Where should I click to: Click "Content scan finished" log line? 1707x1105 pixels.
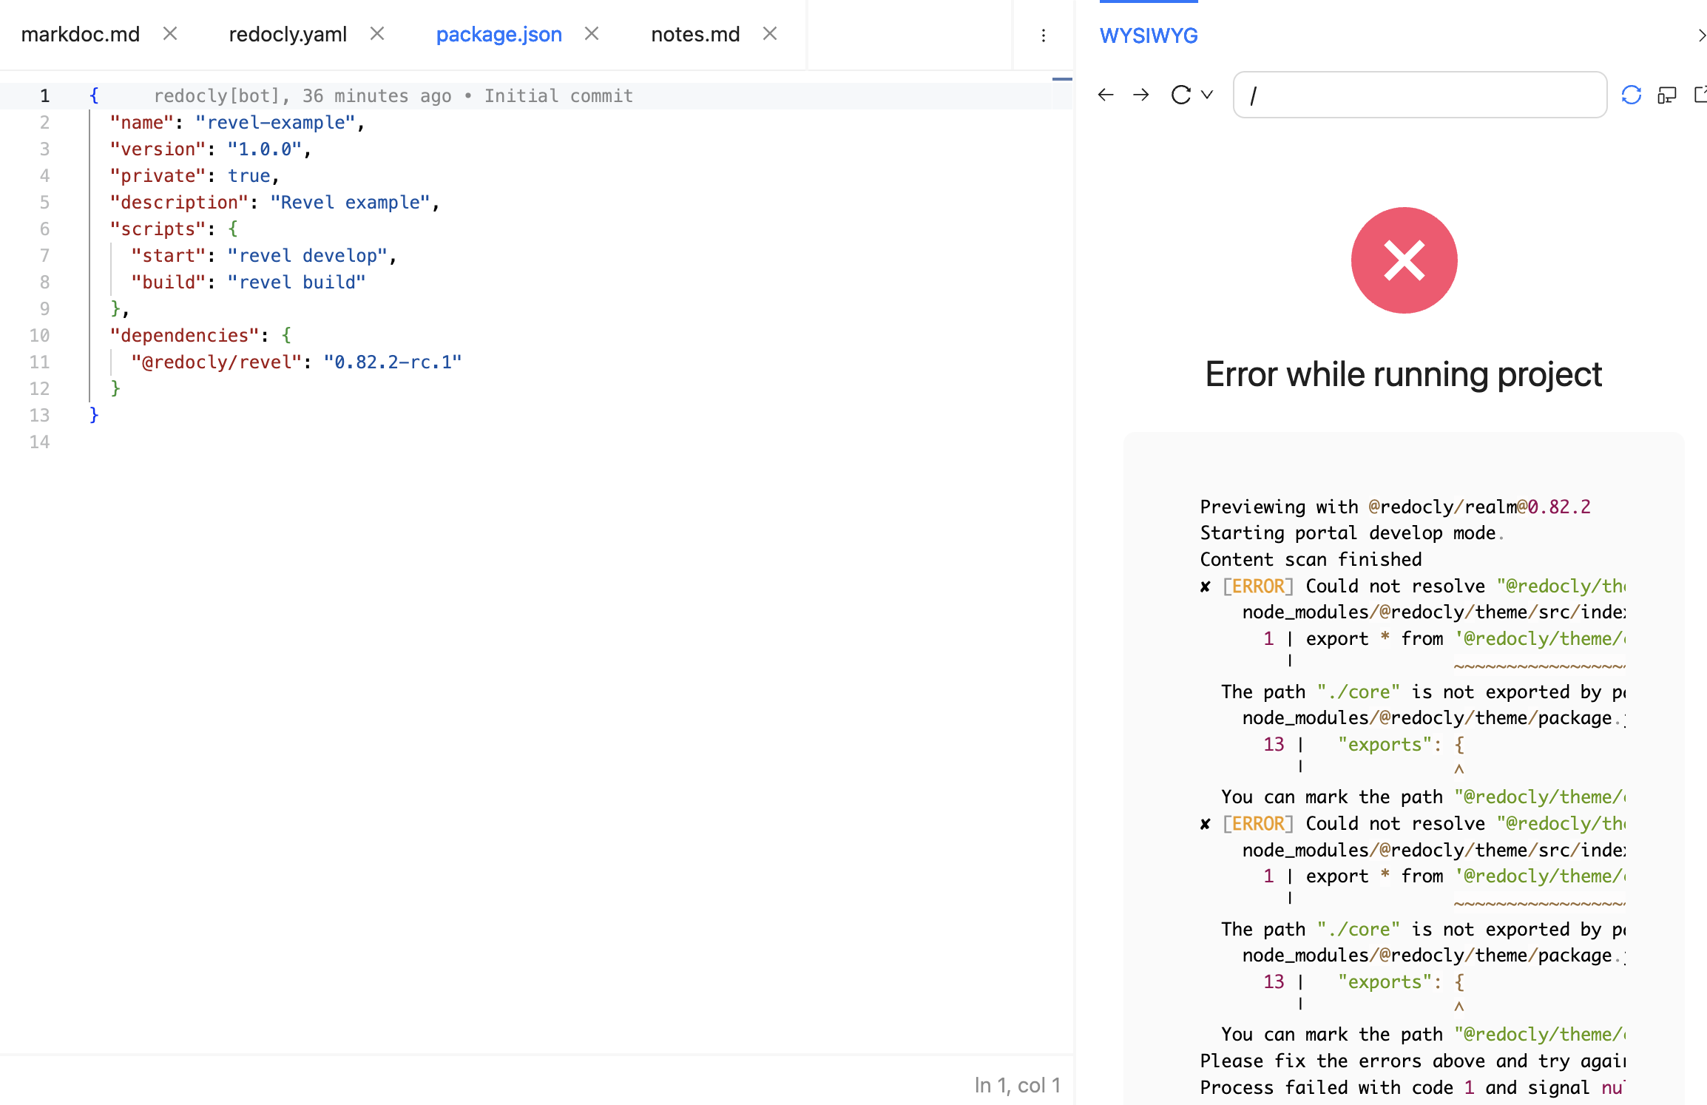pyautogui.click(x=1311, y=559)
